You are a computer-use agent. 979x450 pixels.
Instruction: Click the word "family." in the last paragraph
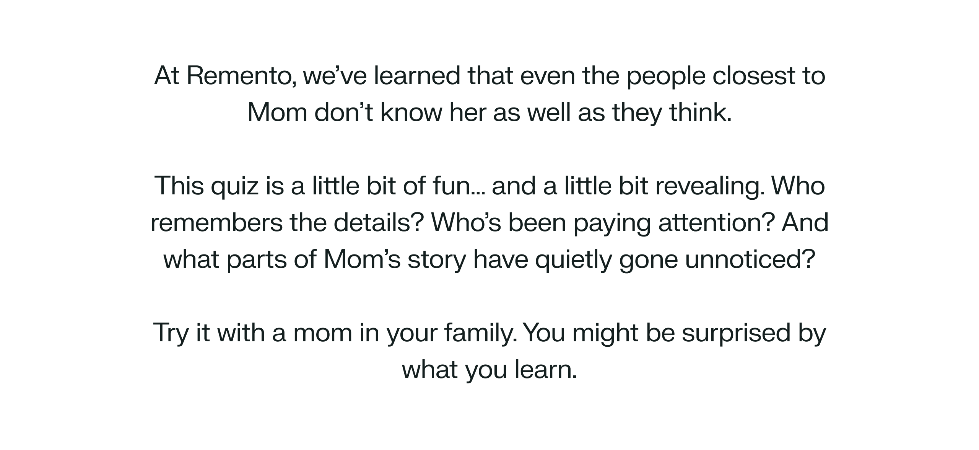481,333
